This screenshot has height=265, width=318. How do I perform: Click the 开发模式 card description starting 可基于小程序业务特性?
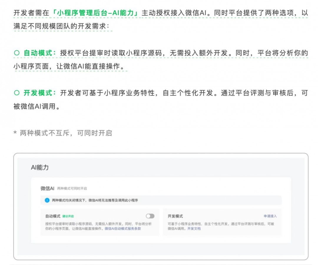tap(221, 226)
